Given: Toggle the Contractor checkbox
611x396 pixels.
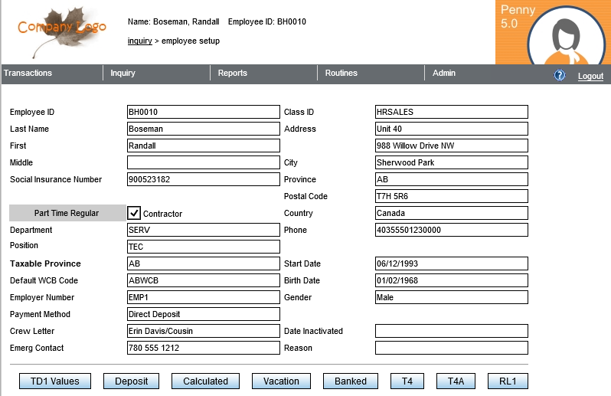Looking at the screenshot, I should 134,213.
